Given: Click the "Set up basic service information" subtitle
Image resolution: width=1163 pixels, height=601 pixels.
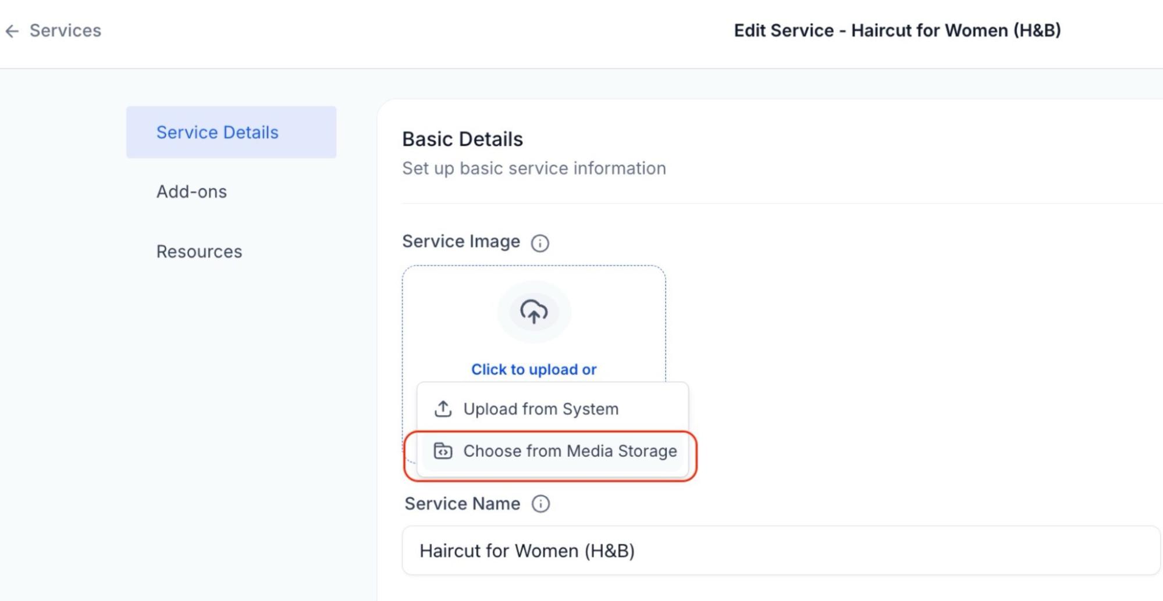Looking at the screenshot, I should (x=534, y=169).
